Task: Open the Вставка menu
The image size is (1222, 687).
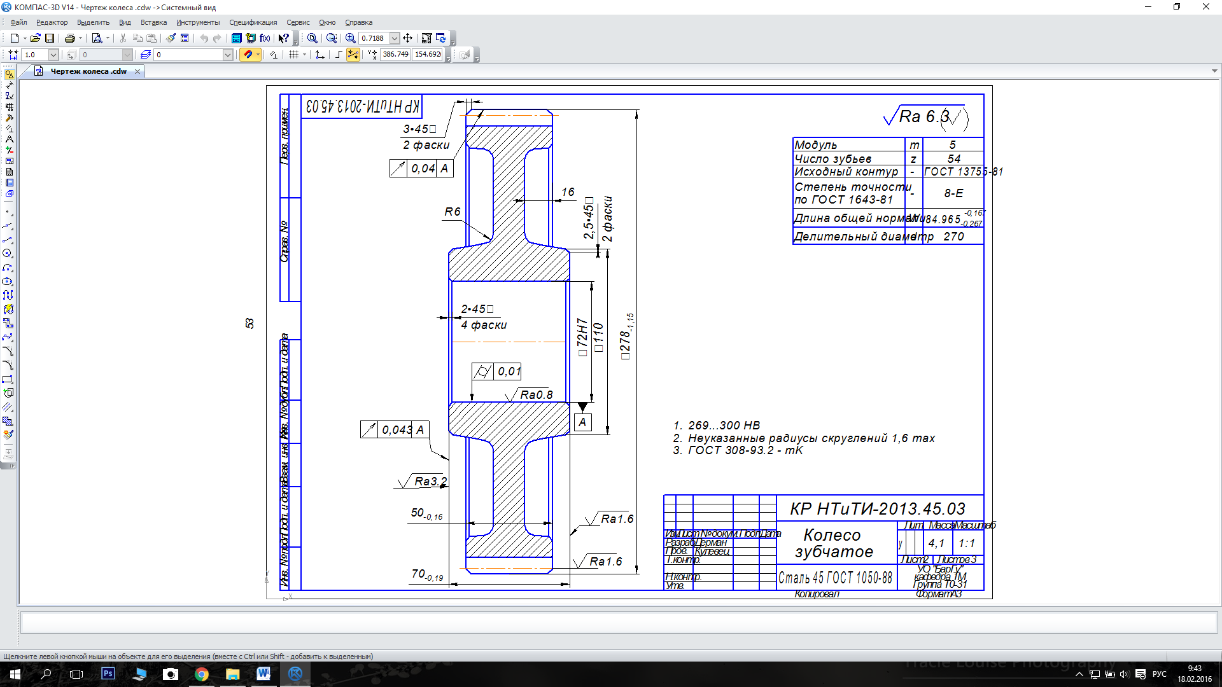Action: (153, 22)
